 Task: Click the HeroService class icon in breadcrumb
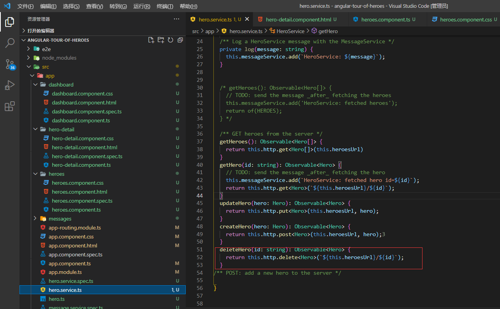tap(272, 31)
